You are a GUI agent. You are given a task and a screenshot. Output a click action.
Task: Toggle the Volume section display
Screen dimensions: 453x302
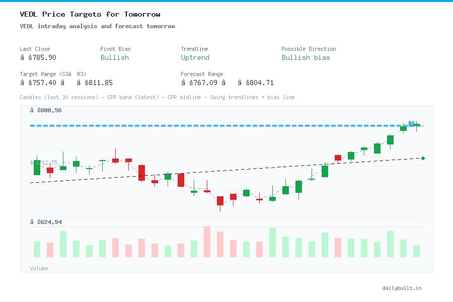pos(39,268)
